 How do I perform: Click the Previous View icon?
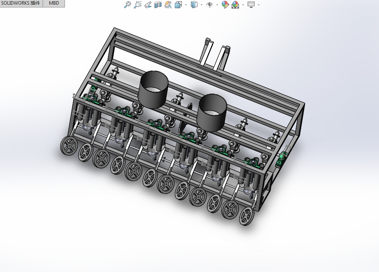tap(148, 5)
